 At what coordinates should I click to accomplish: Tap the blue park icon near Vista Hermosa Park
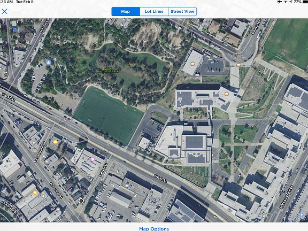tap(48, 63)
